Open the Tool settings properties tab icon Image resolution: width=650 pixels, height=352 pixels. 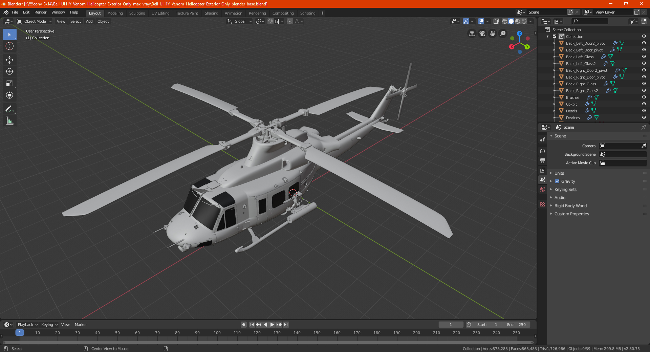coord(543,139)
